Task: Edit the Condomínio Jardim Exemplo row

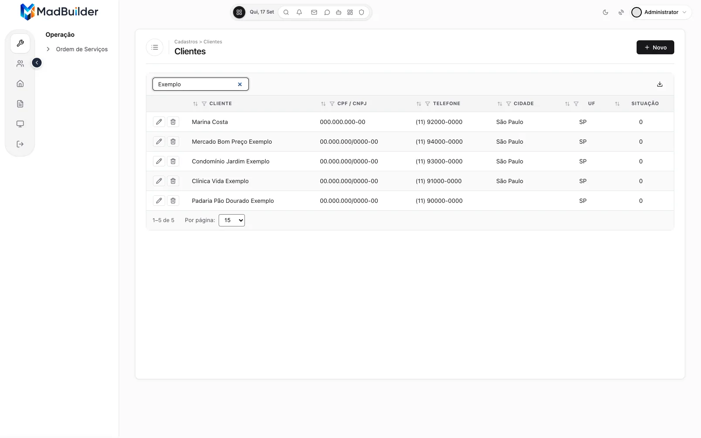Action: (159, 161)
